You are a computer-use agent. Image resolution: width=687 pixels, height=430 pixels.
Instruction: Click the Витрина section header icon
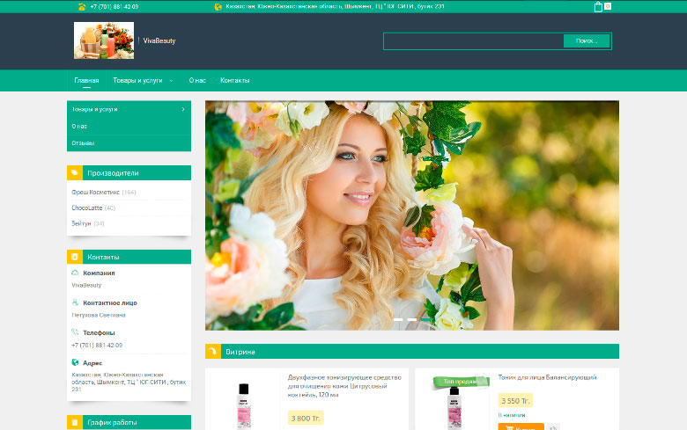point(213,352)
